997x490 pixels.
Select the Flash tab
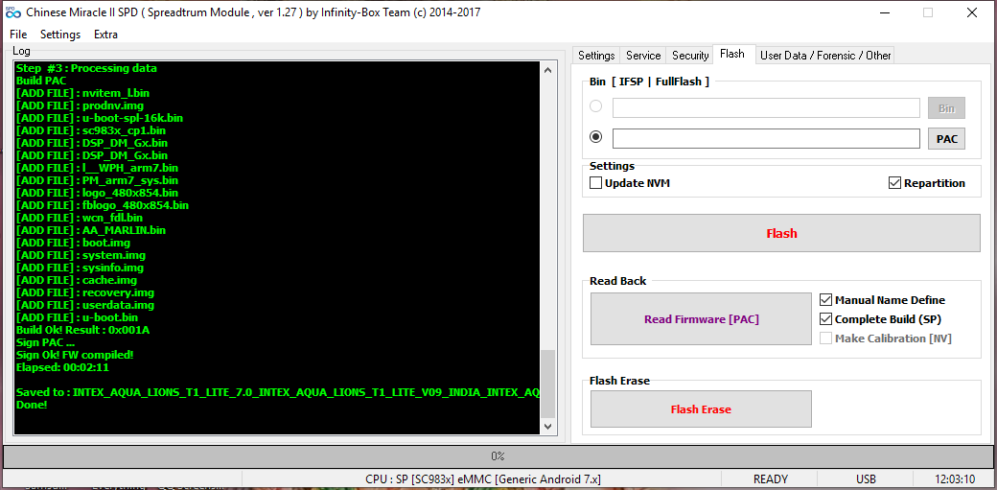tap(732, 54)
